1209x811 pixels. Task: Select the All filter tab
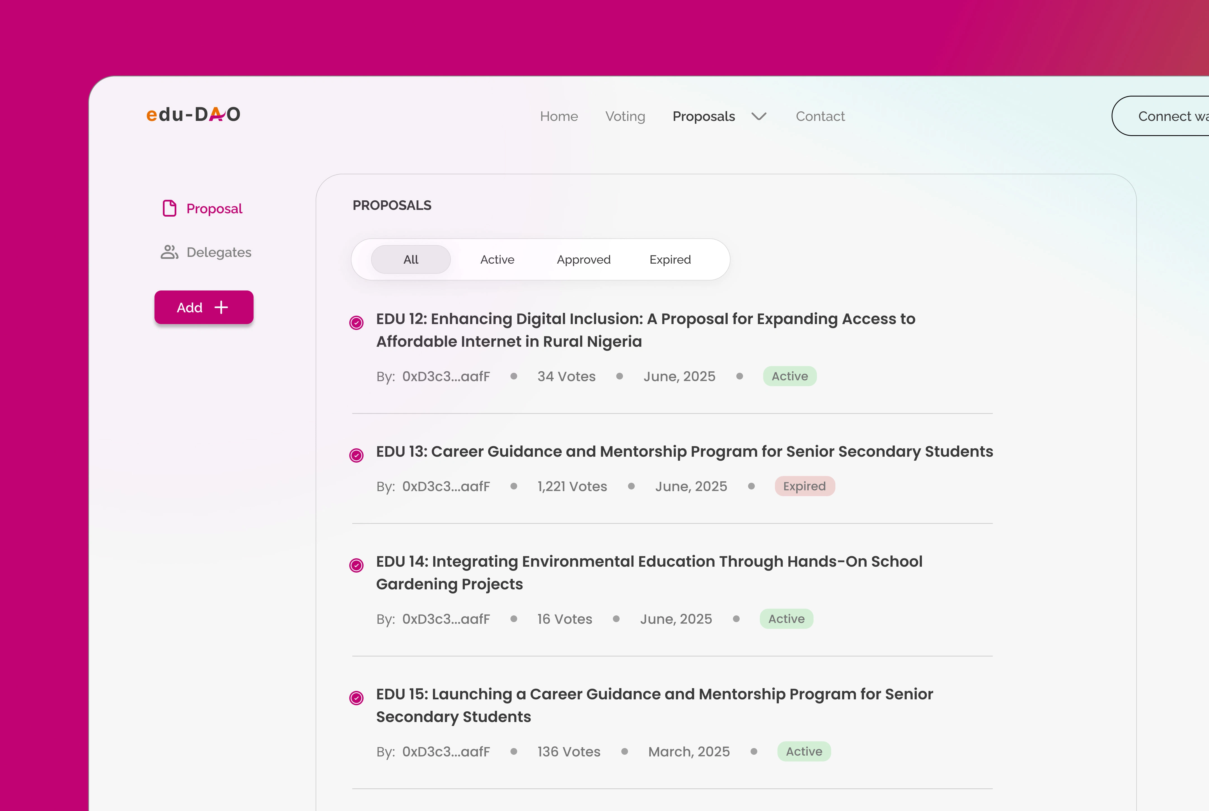click(411, 260)
